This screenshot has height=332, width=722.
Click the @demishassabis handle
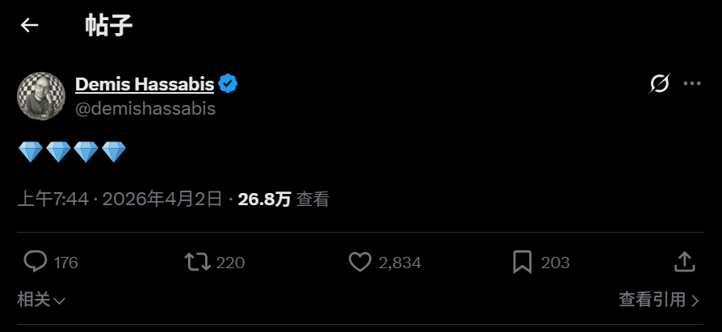pyautogui.click(x=145, y=108)
